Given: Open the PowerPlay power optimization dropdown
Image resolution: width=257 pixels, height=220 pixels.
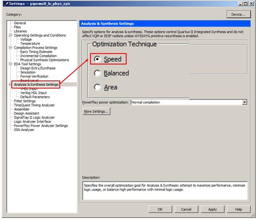Looking at the screenshot, I should coord(244,102).
